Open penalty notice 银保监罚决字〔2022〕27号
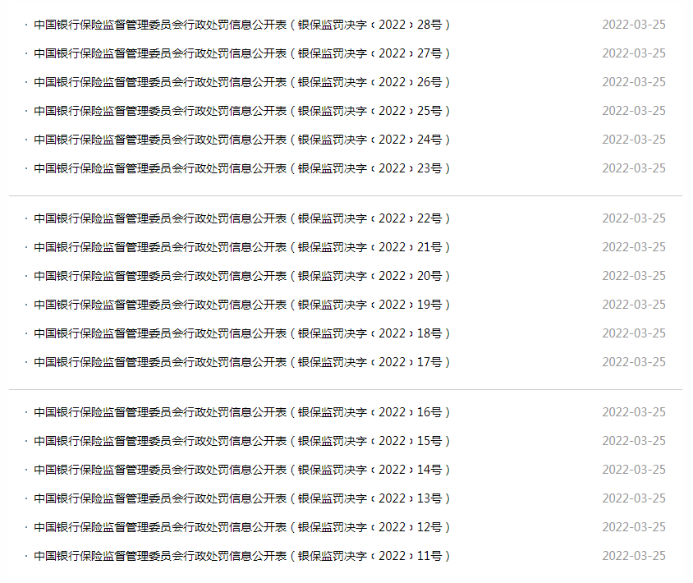 pos(241,53)
